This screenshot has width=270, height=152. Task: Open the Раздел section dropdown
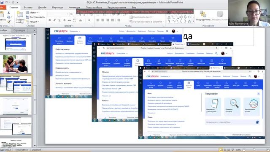(32, 22)
